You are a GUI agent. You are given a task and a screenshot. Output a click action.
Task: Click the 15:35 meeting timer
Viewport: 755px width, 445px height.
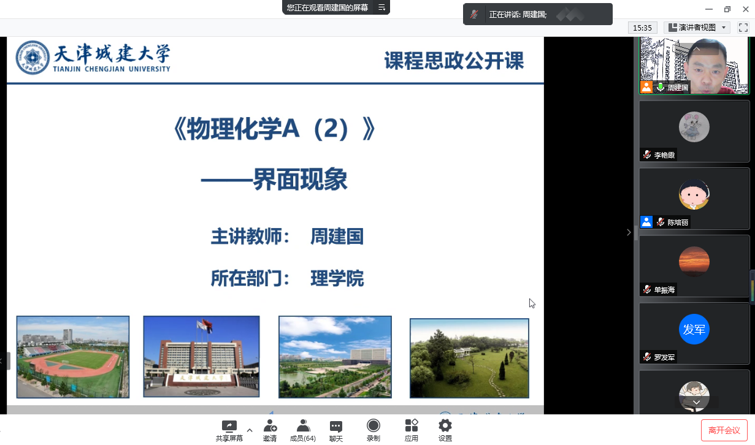pyautogui.click(x=643, y=28)
